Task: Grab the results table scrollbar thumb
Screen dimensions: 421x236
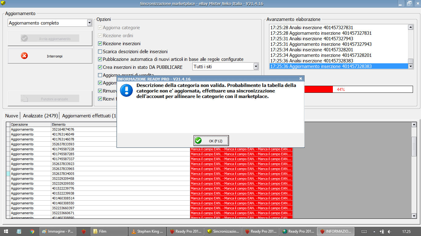Action: 414,147
